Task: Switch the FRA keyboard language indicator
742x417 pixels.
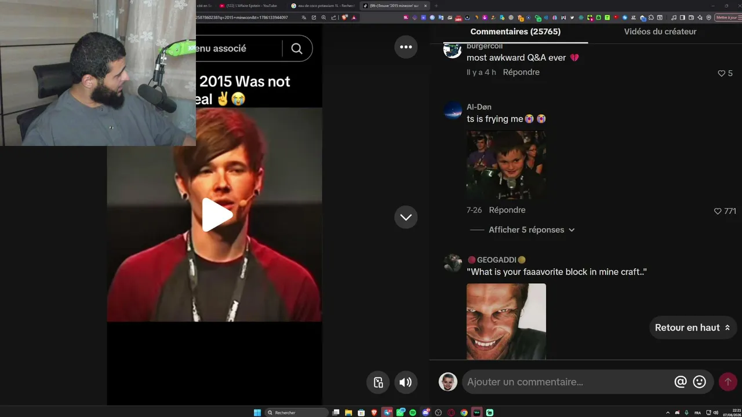Action: click(x=697, y=412)
